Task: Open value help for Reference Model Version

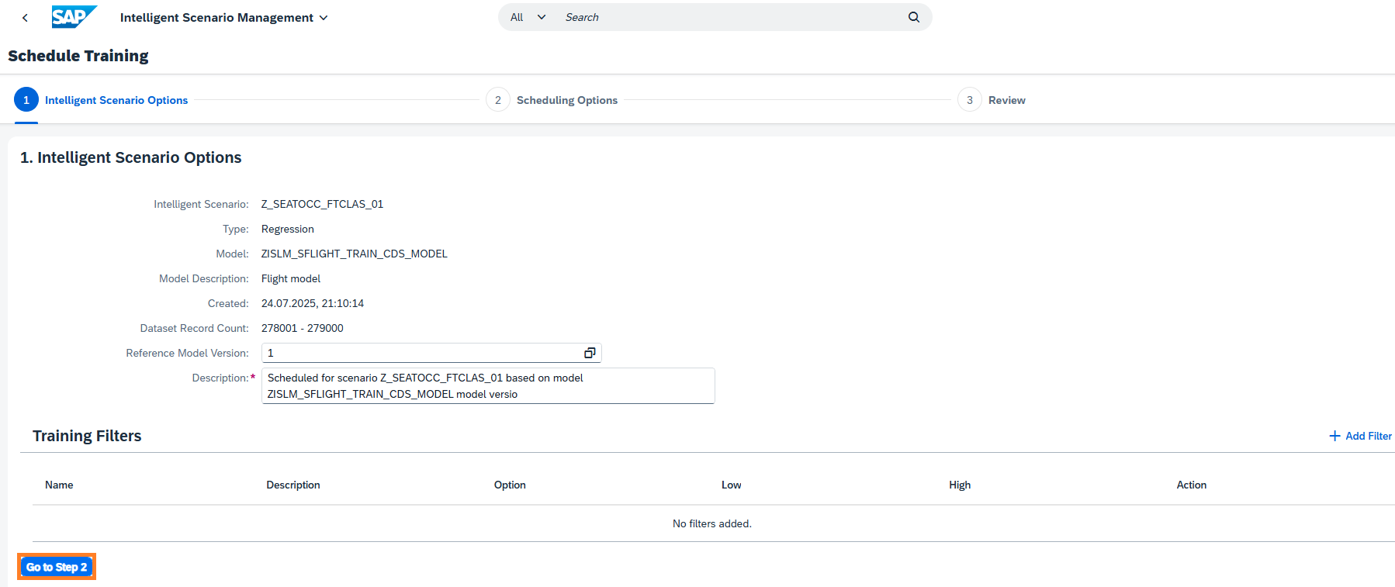Action: point(590,353)
